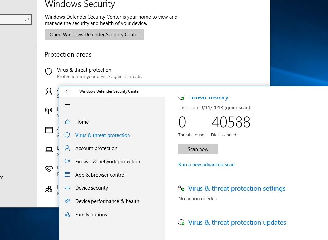The height and width of the screenshot is (240, 328).
Task: Click Run a new advanced scan link
Action: pos(206,165)
